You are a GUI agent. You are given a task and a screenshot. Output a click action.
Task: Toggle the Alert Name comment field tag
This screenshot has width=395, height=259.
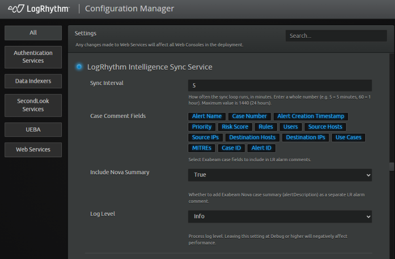[207, 116]
